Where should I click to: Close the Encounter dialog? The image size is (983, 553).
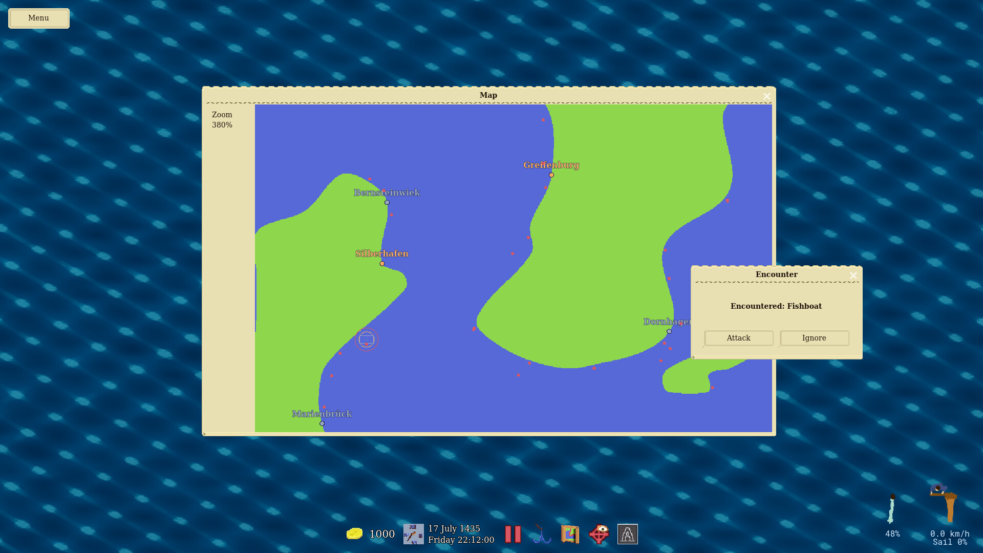click(853, 275)
